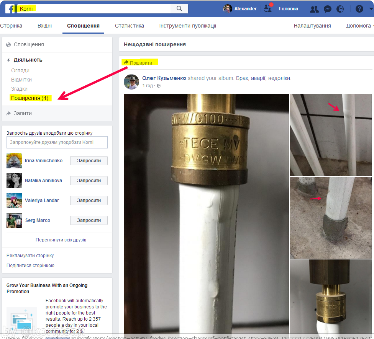The height and width of the screenshot is (339, 374).
Task: Open the large TECE pipe fitting photo
Action: click(206, 215)
